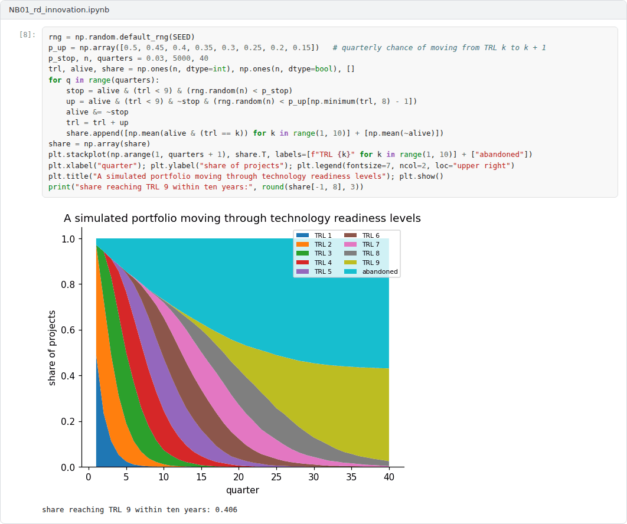Screen dimensions: 627x524
Task: Click the x-axis tick label 25
Action: tap(276, 477)
